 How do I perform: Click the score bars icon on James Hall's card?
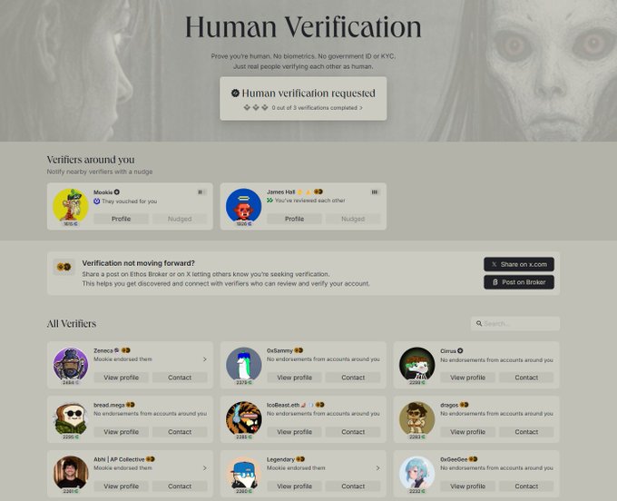coord(375,192)
